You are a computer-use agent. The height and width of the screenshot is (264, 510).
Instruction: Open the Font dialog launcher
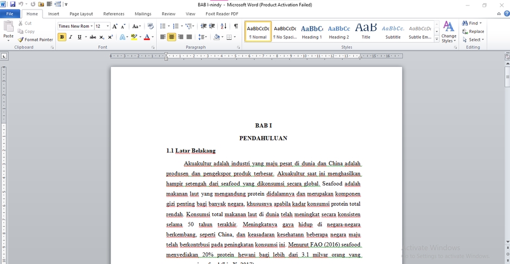click(153, 47)
